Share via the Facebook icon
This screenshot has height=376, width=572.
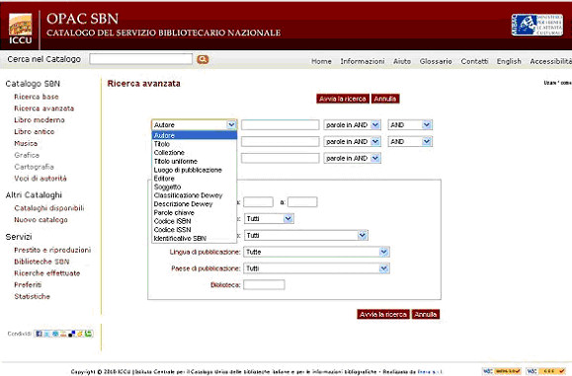tap(40, 334)
